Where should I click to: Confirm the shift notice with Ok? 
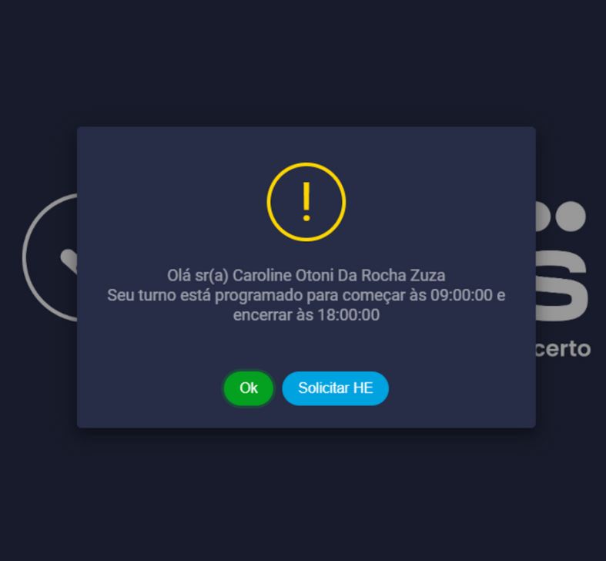tap(249, 388)
